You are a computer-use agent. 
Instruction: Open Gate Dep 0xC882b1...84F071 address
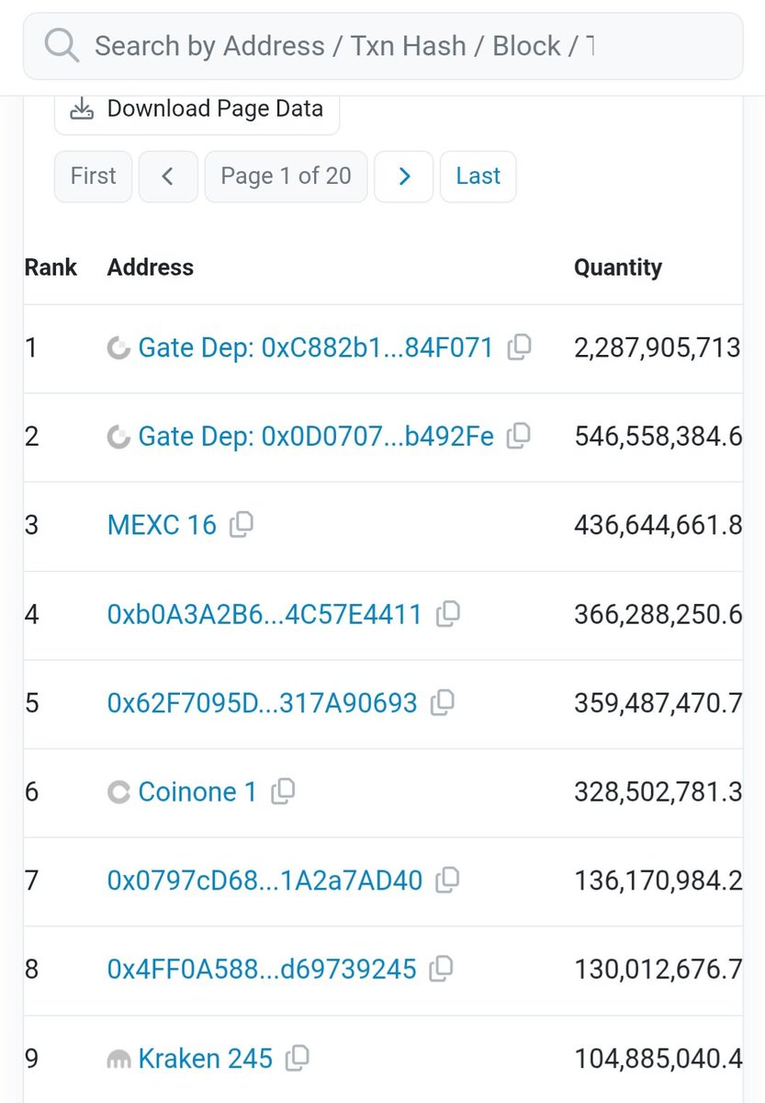click(316, 348)
